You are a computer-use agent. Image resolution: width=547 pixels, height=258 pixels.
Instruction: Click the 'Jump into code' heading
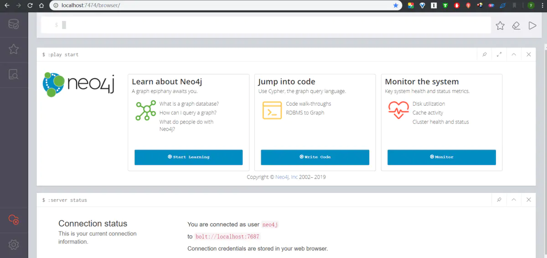click(287, 82)
